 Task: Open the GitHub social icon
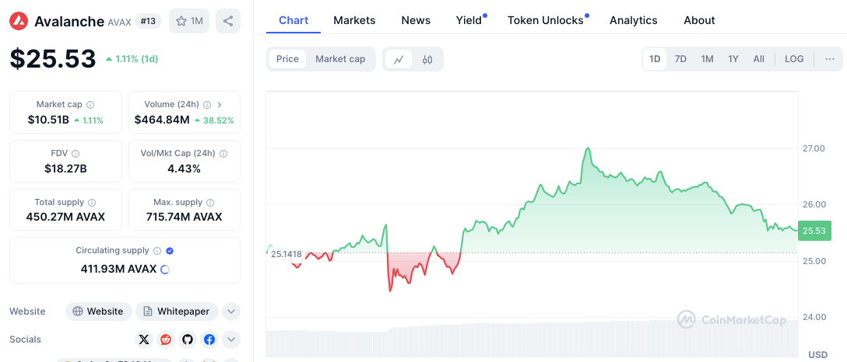[x=188, y=339]
